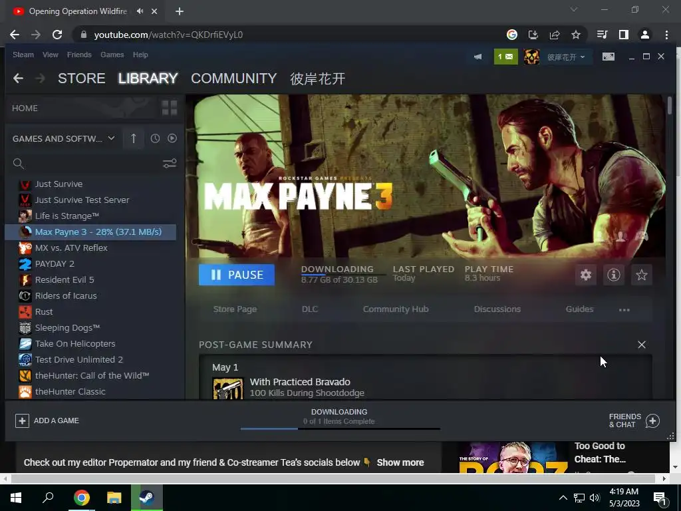Open Chrome profile icon
Image resolution: width=681 pixels, height=511 pixels.
645,35
